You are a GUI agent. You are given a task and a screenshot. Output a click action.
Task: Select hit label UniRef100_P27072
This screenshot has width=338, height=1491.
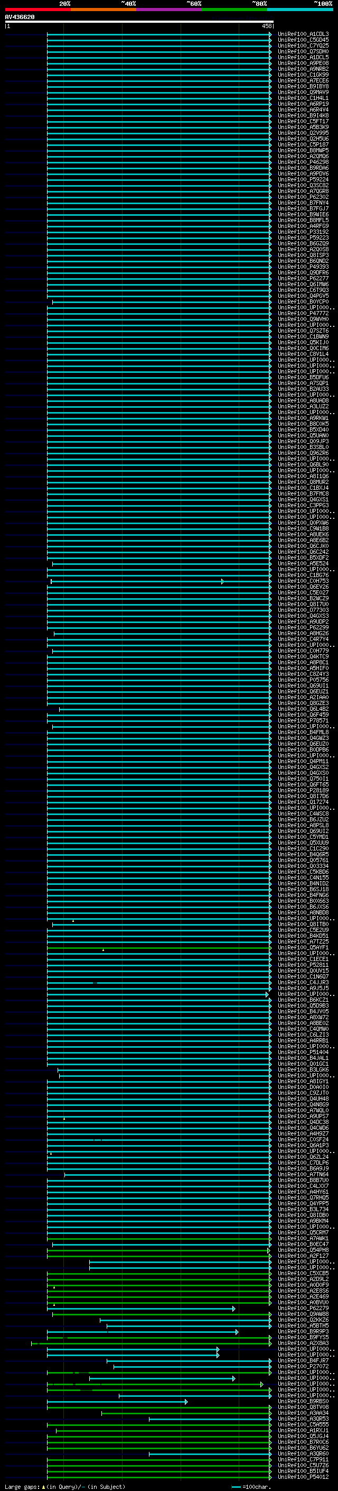tap(303, 1366)
